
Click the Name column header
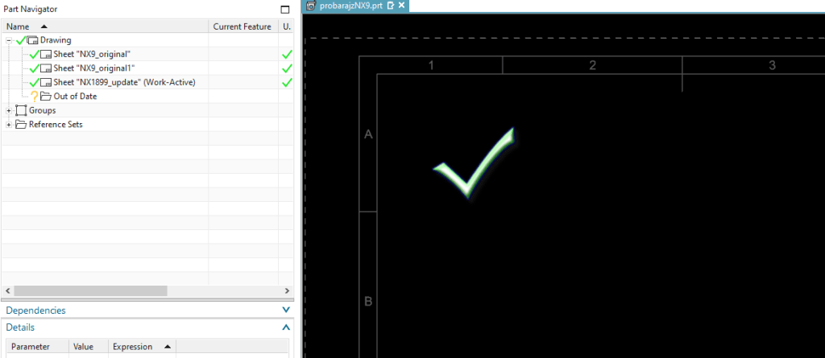tap(105, 27)
